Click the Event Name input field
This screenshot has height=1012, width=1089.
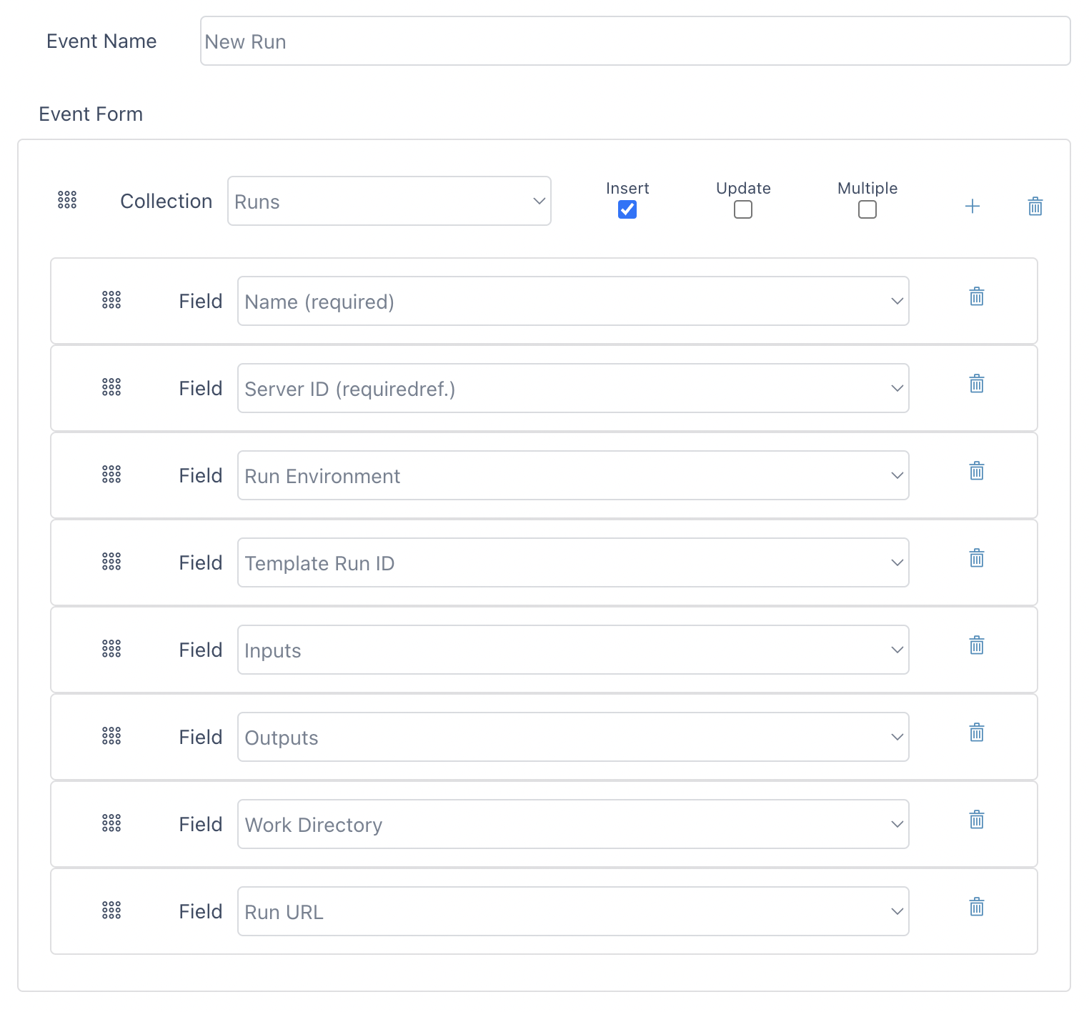(x=635, y=41)
